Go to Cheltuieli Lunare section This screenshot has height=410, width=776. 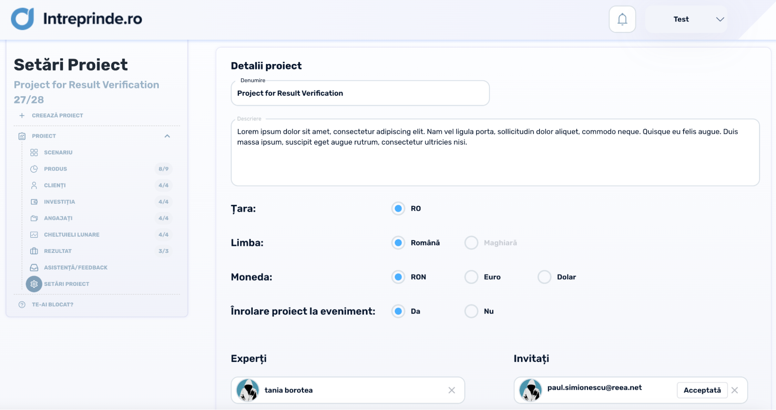point(71,235)
